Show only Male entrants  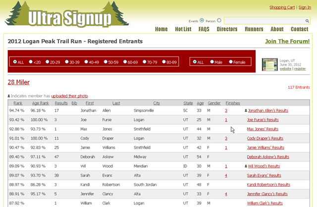(212, 62)
